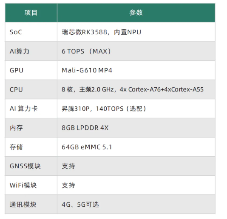Viewport: 227px width, 219px height.
Task: Select the 内存 row label
Action: 16,128
